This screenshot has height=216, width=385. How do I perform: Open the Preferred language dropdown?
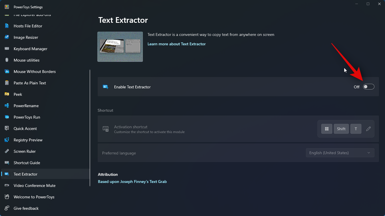tap(340, 153)
